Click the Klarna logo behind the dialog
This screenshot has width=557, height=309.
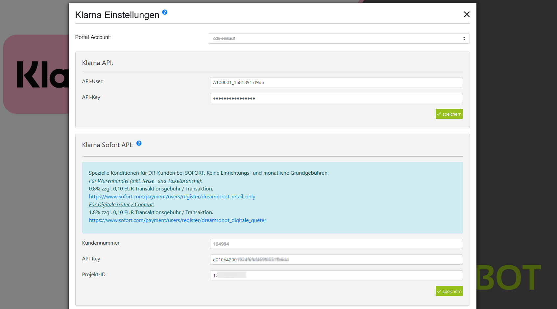36,74
